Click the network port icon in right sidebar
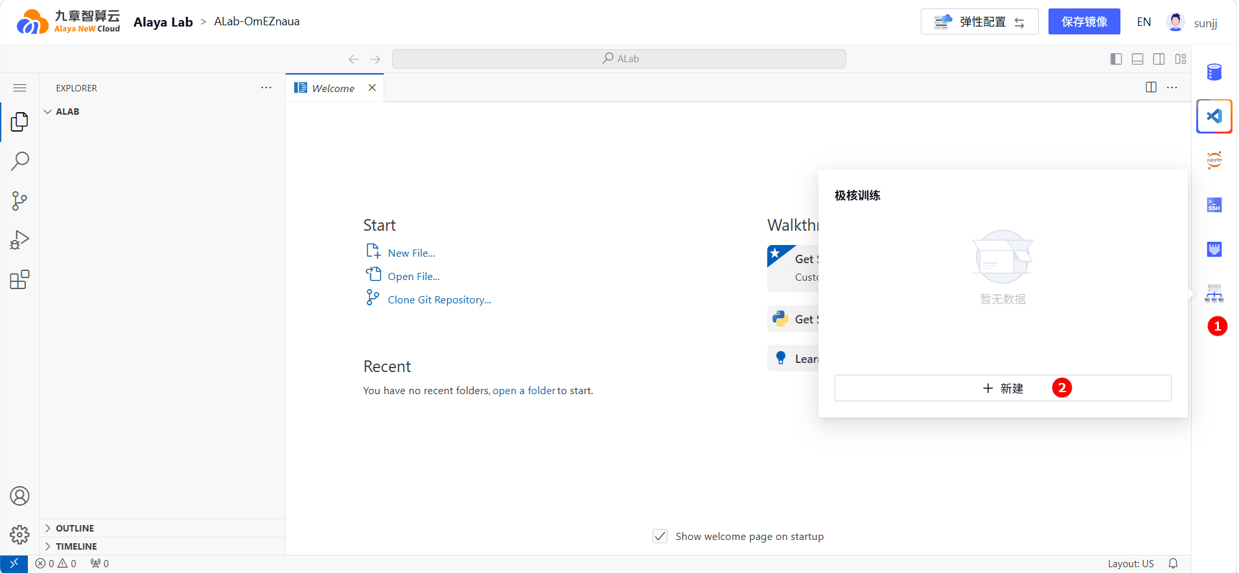The height and width of the screenshot is (573, 1239). 1214,249
